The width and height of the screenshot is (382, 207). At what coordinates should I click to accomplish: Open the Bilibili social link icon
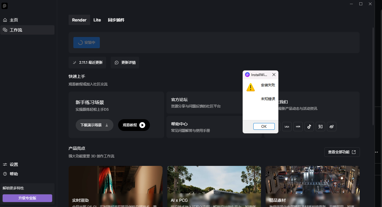(287, 127)
